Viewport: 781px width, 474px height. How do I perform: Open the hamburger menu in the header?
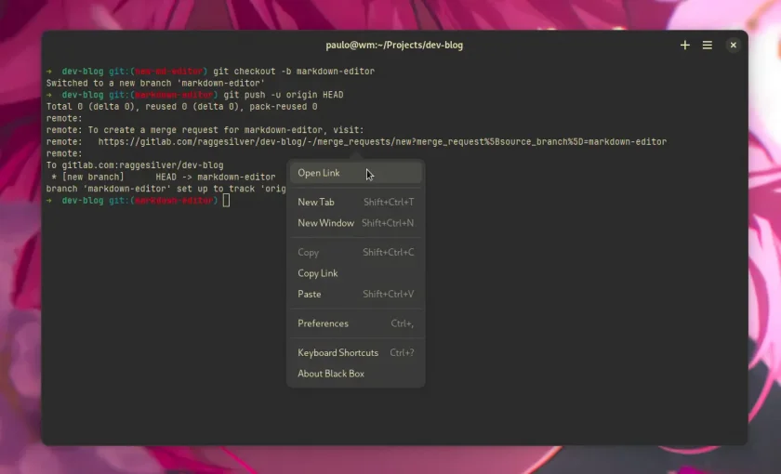(x=708, y=46)
